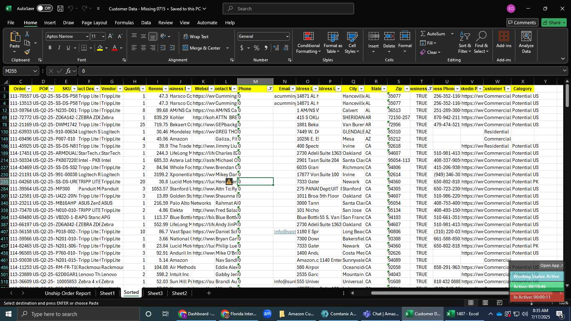
Task: Click Merge & Center button
Action: [202, 48]
